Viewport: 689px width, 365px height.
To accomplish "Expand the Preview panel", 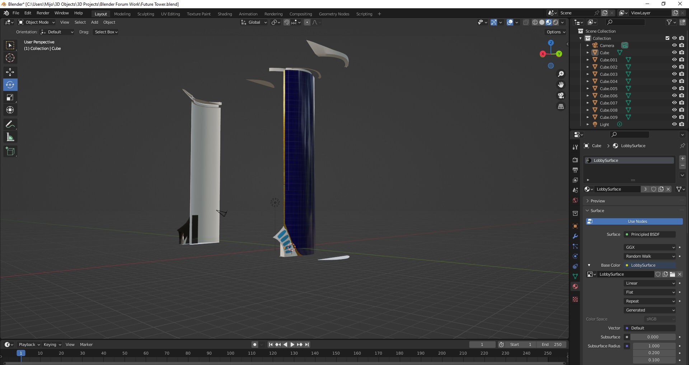I will coord(597,201).
